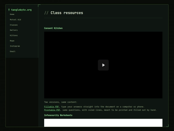The width and height of the screenshot is (174, 131).
Task: Click the upward arrow icon beside tanglebyte.org
Action: point(9,10)
